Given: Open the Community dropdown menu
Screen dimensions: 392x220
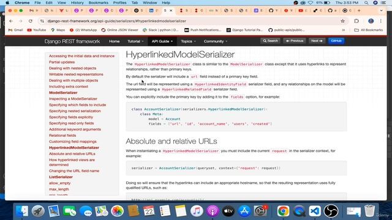Looking at the screenshot, I should [216, 42].
